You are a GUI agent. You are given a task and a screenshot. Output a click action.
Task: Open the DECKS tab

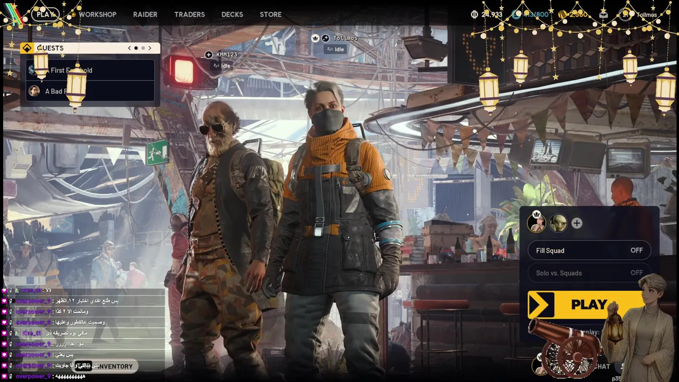pos(232,14)
